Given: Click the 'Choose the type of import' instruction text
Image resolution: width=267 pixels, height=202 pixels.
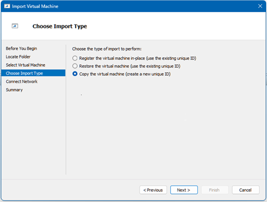Looking at the screenshot, I should (x=107, y=49).
